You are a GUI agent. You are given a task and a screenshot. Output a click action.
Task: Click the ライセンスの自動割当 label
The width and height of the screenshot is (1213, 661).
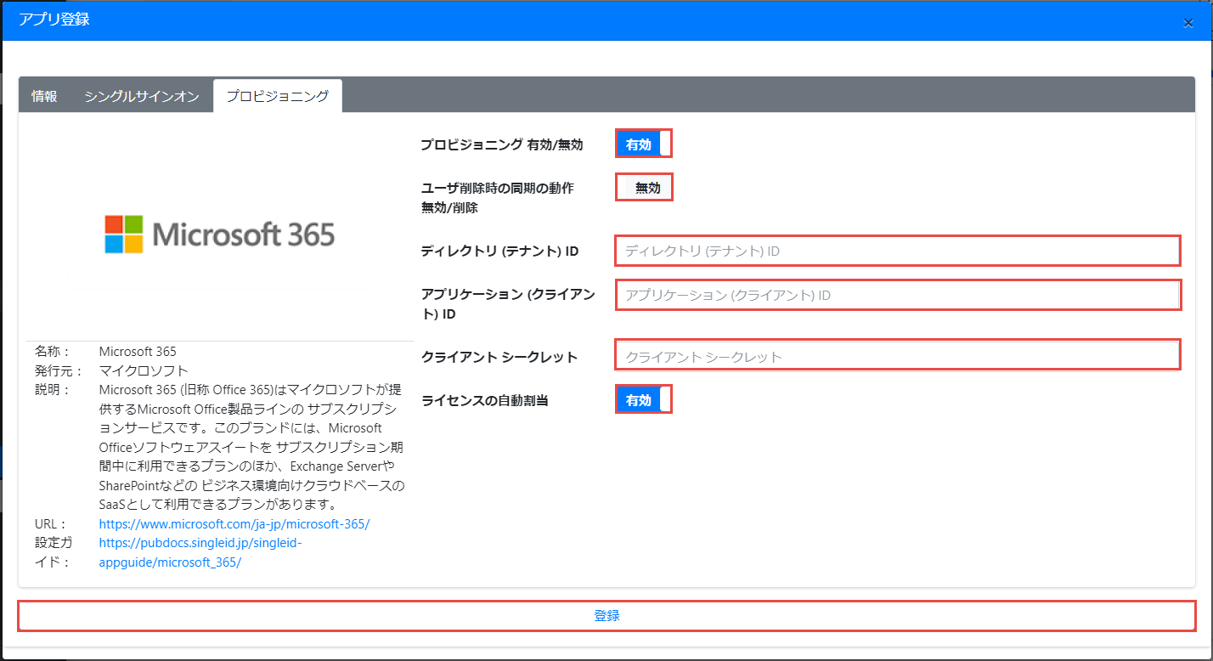pos(484,400)
